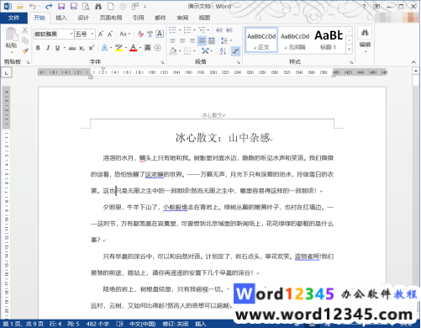Undo the last action
This screenshot has height=328, width=421.
[x=33, y=6]
